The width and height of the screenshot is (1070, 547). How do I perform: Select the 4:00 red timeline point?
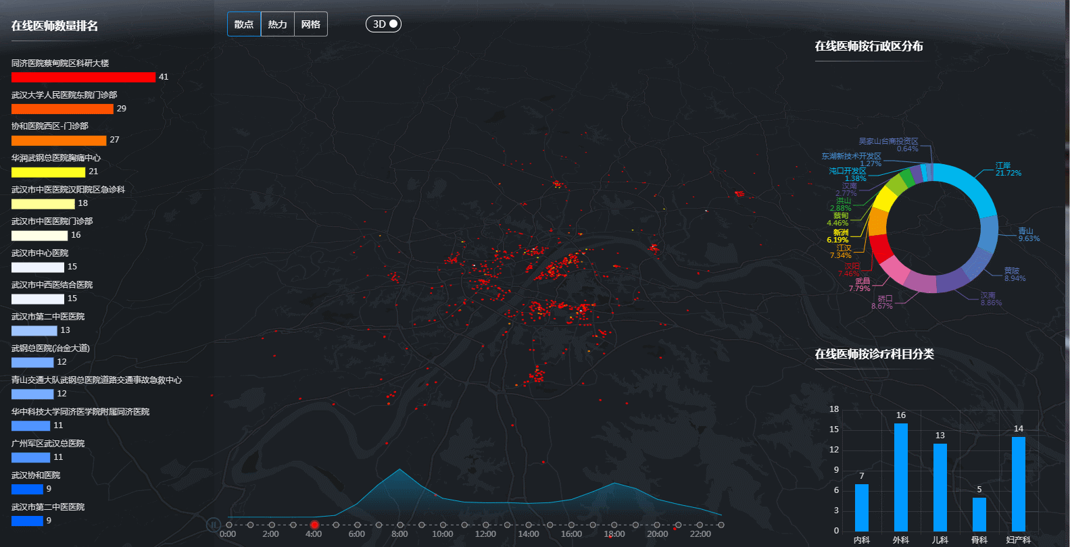[314, 525]
